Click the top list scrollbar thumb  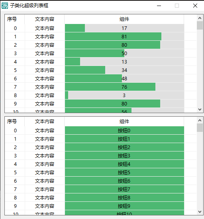(200, 26)
